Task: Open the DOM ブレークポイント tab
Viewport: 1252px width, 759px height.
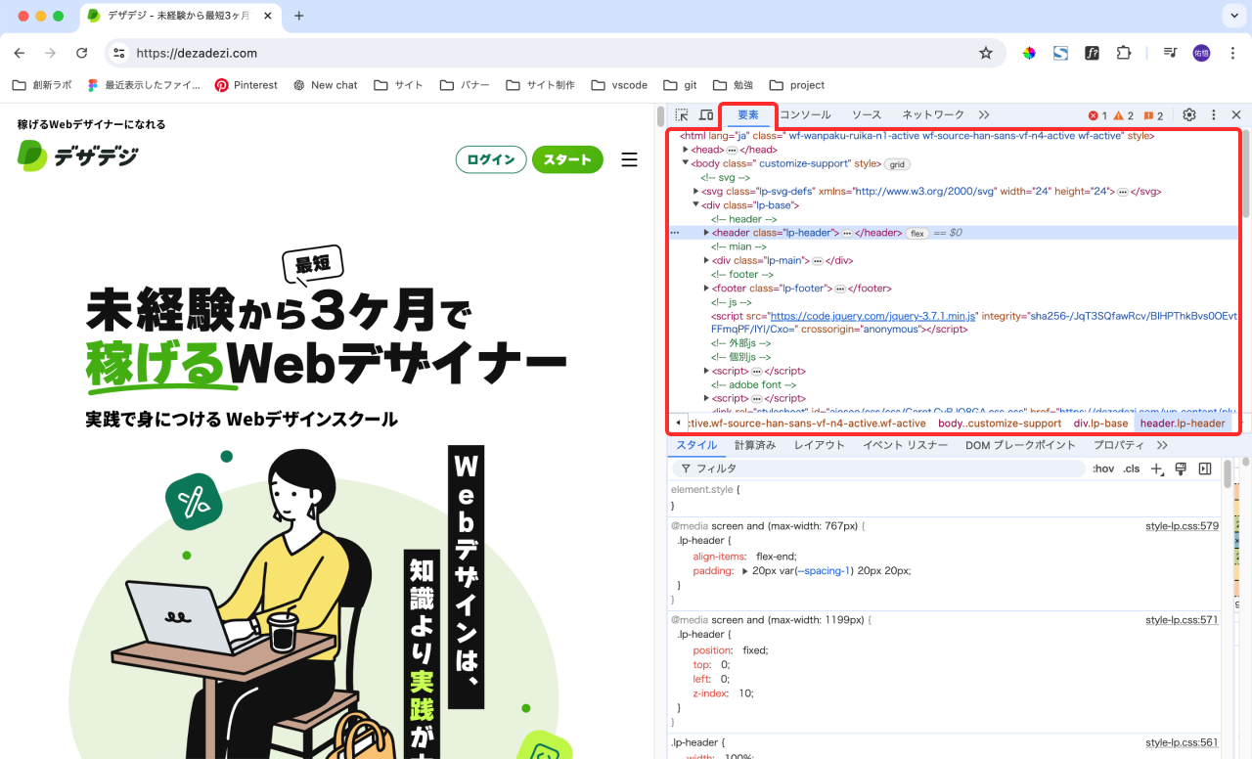Action: coord(1020,445)
